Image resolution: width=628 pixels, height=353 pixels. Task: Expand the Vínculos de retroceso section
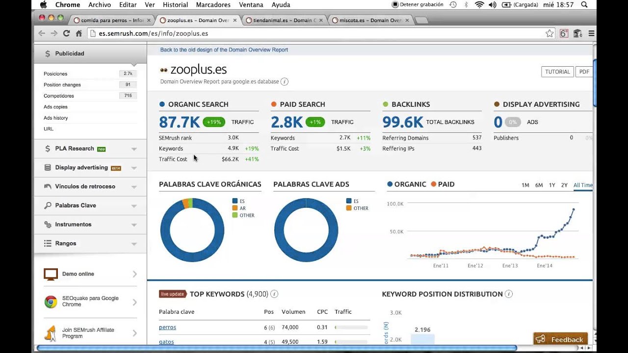[134, 187]
